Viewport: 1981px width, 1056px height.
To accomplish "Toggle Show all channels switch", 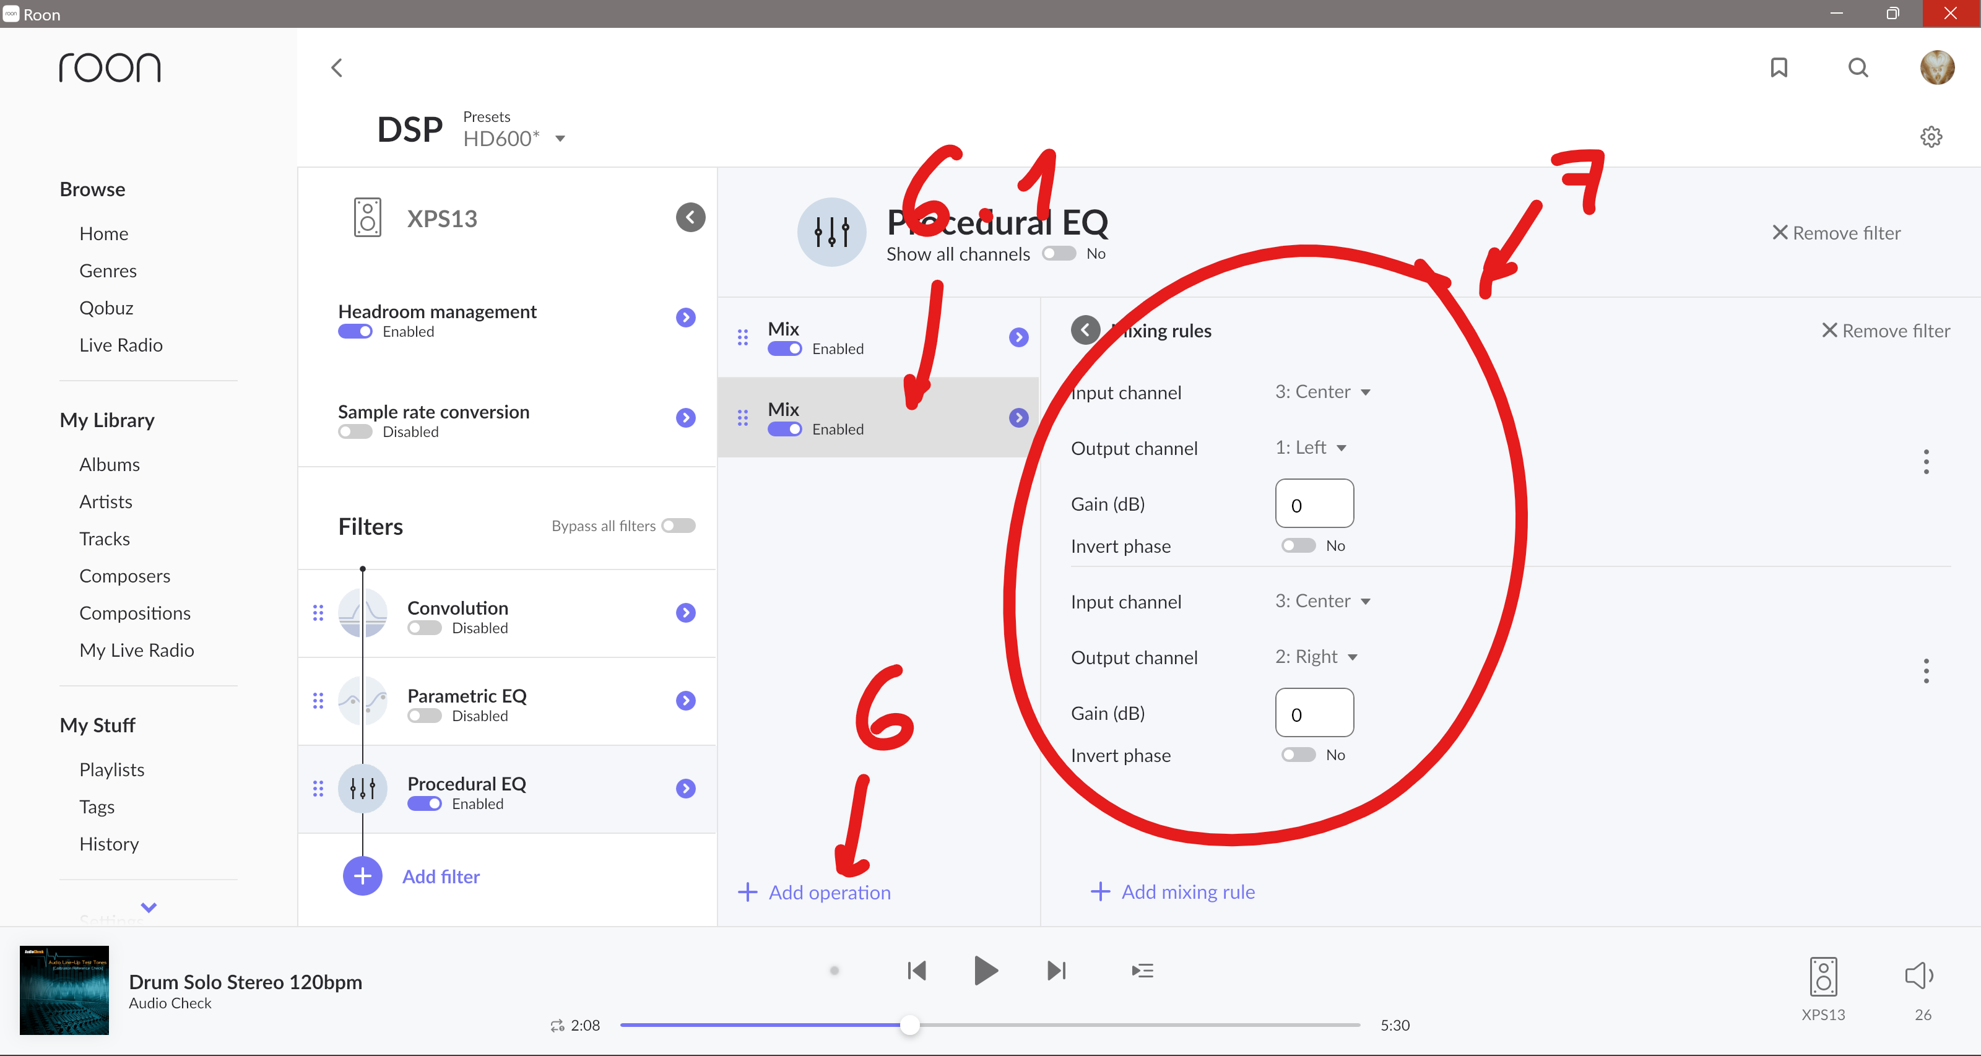I will [x=1059, y=254].
